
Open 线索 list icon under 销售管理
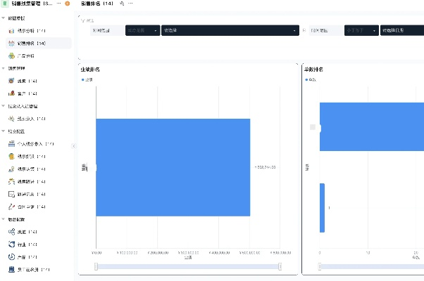coord(11,81)
